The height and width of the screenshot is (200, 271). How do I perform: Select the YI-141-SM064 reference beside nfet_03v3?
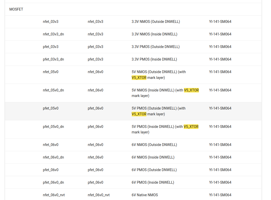click(x=220, y=22)
